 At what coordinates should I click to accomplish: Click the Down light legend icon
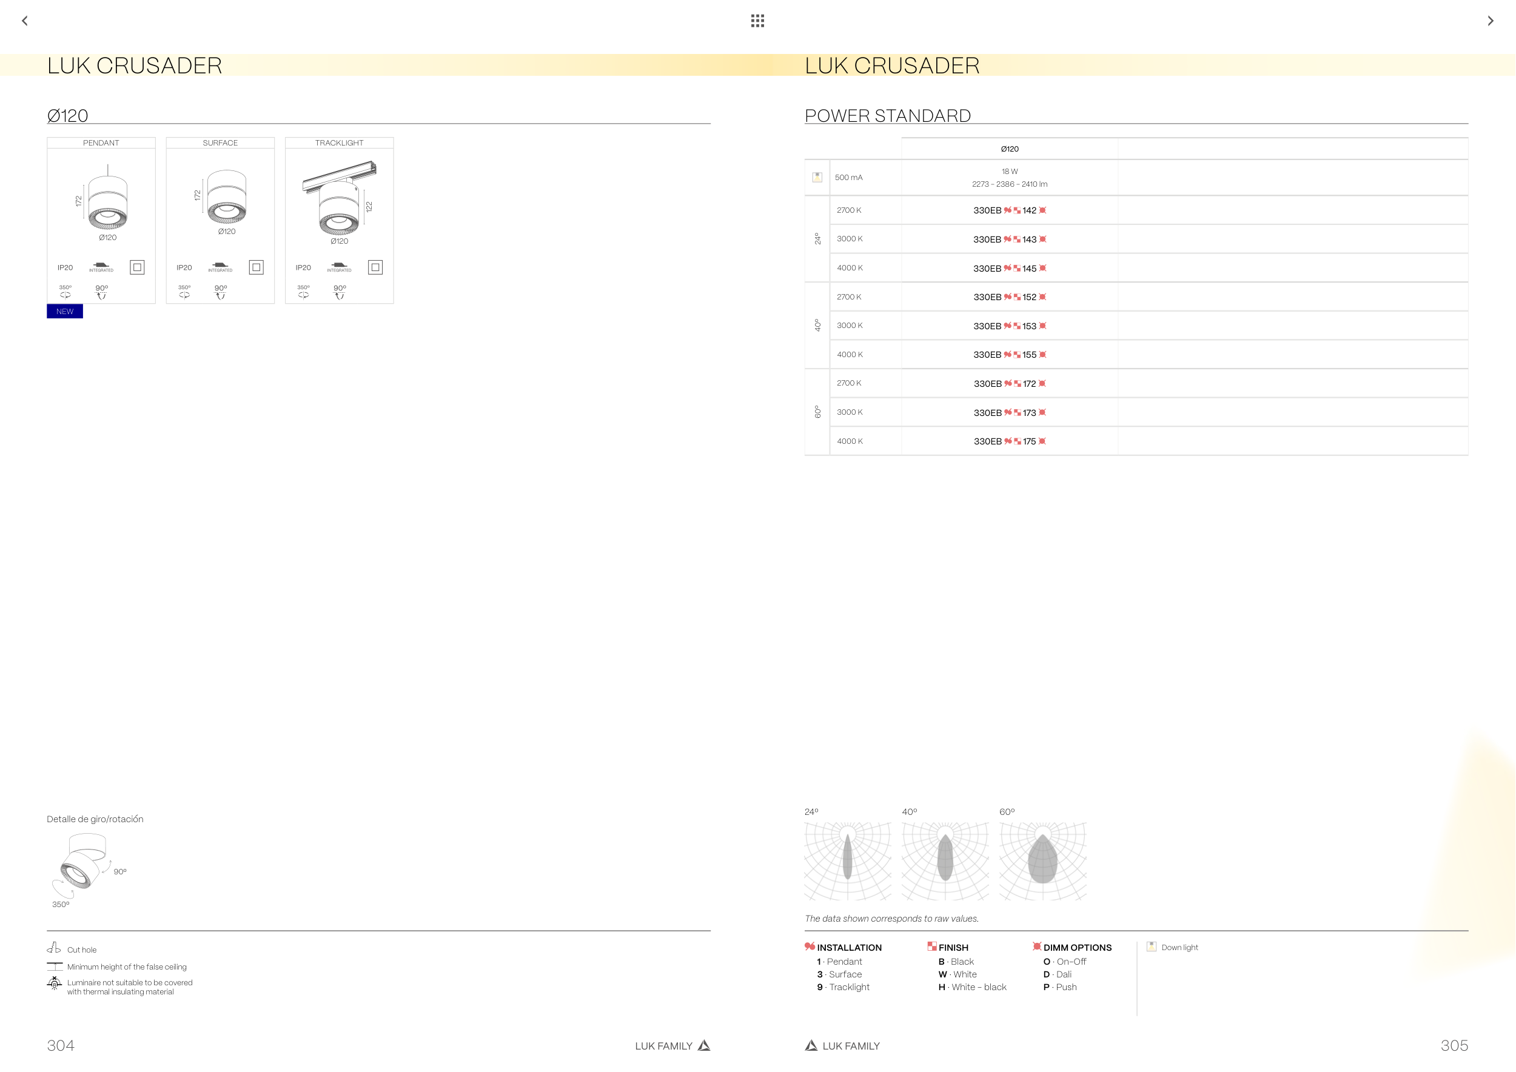pos(1152,946)
